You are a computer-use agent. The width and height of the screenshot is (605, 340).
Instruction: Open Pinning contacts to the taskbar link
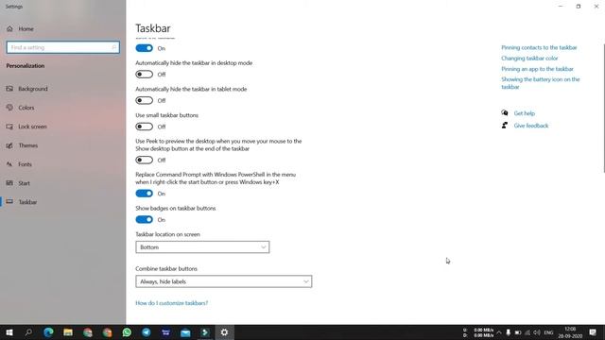click(x=539, y=47)
